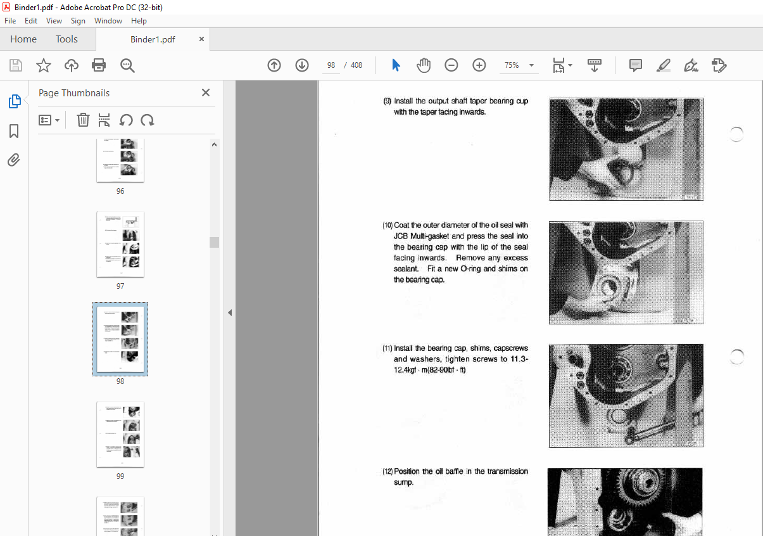This screenshot has width=763, height=536.
Task: Click the text 'Position the oil baffle in the transmission'
Action: click(x=461, y=471)
